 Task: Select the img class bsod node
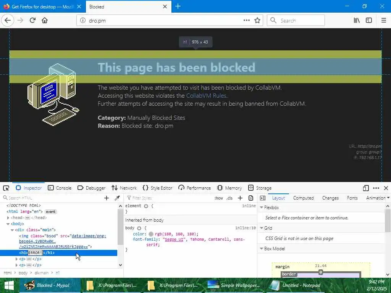click(x=63, y=241)
